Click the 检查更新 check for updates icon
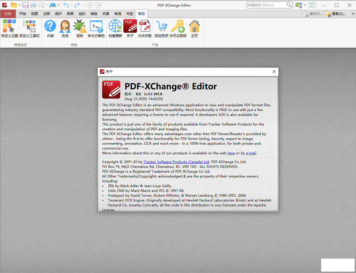356x273 pixels. pos(115,28)
